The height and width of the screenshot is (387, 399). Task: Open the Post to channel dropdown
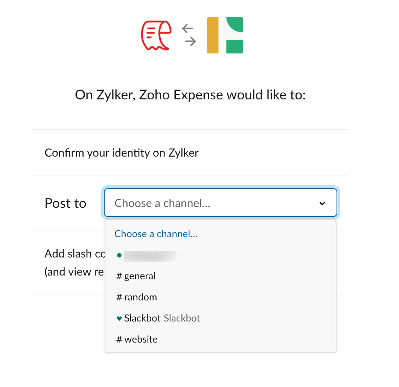pos(221,203)
